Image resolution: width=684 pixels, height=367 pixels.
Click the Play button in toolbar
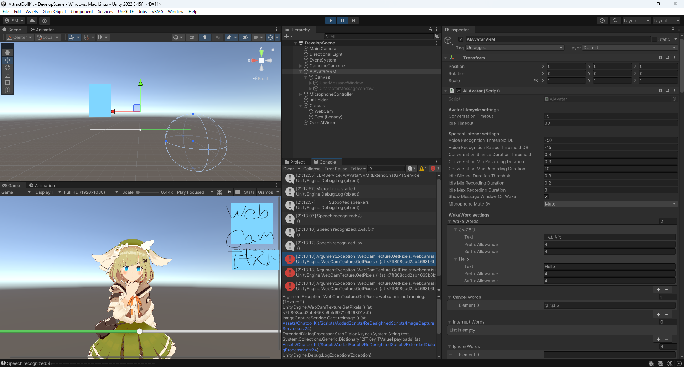point(331,21)
